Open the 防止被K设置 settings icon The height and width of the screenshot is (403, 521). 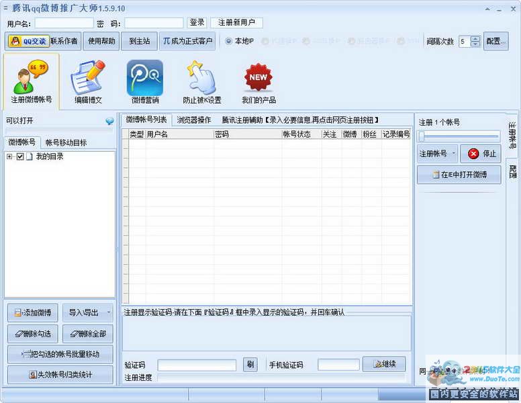(x=201, y=81)
